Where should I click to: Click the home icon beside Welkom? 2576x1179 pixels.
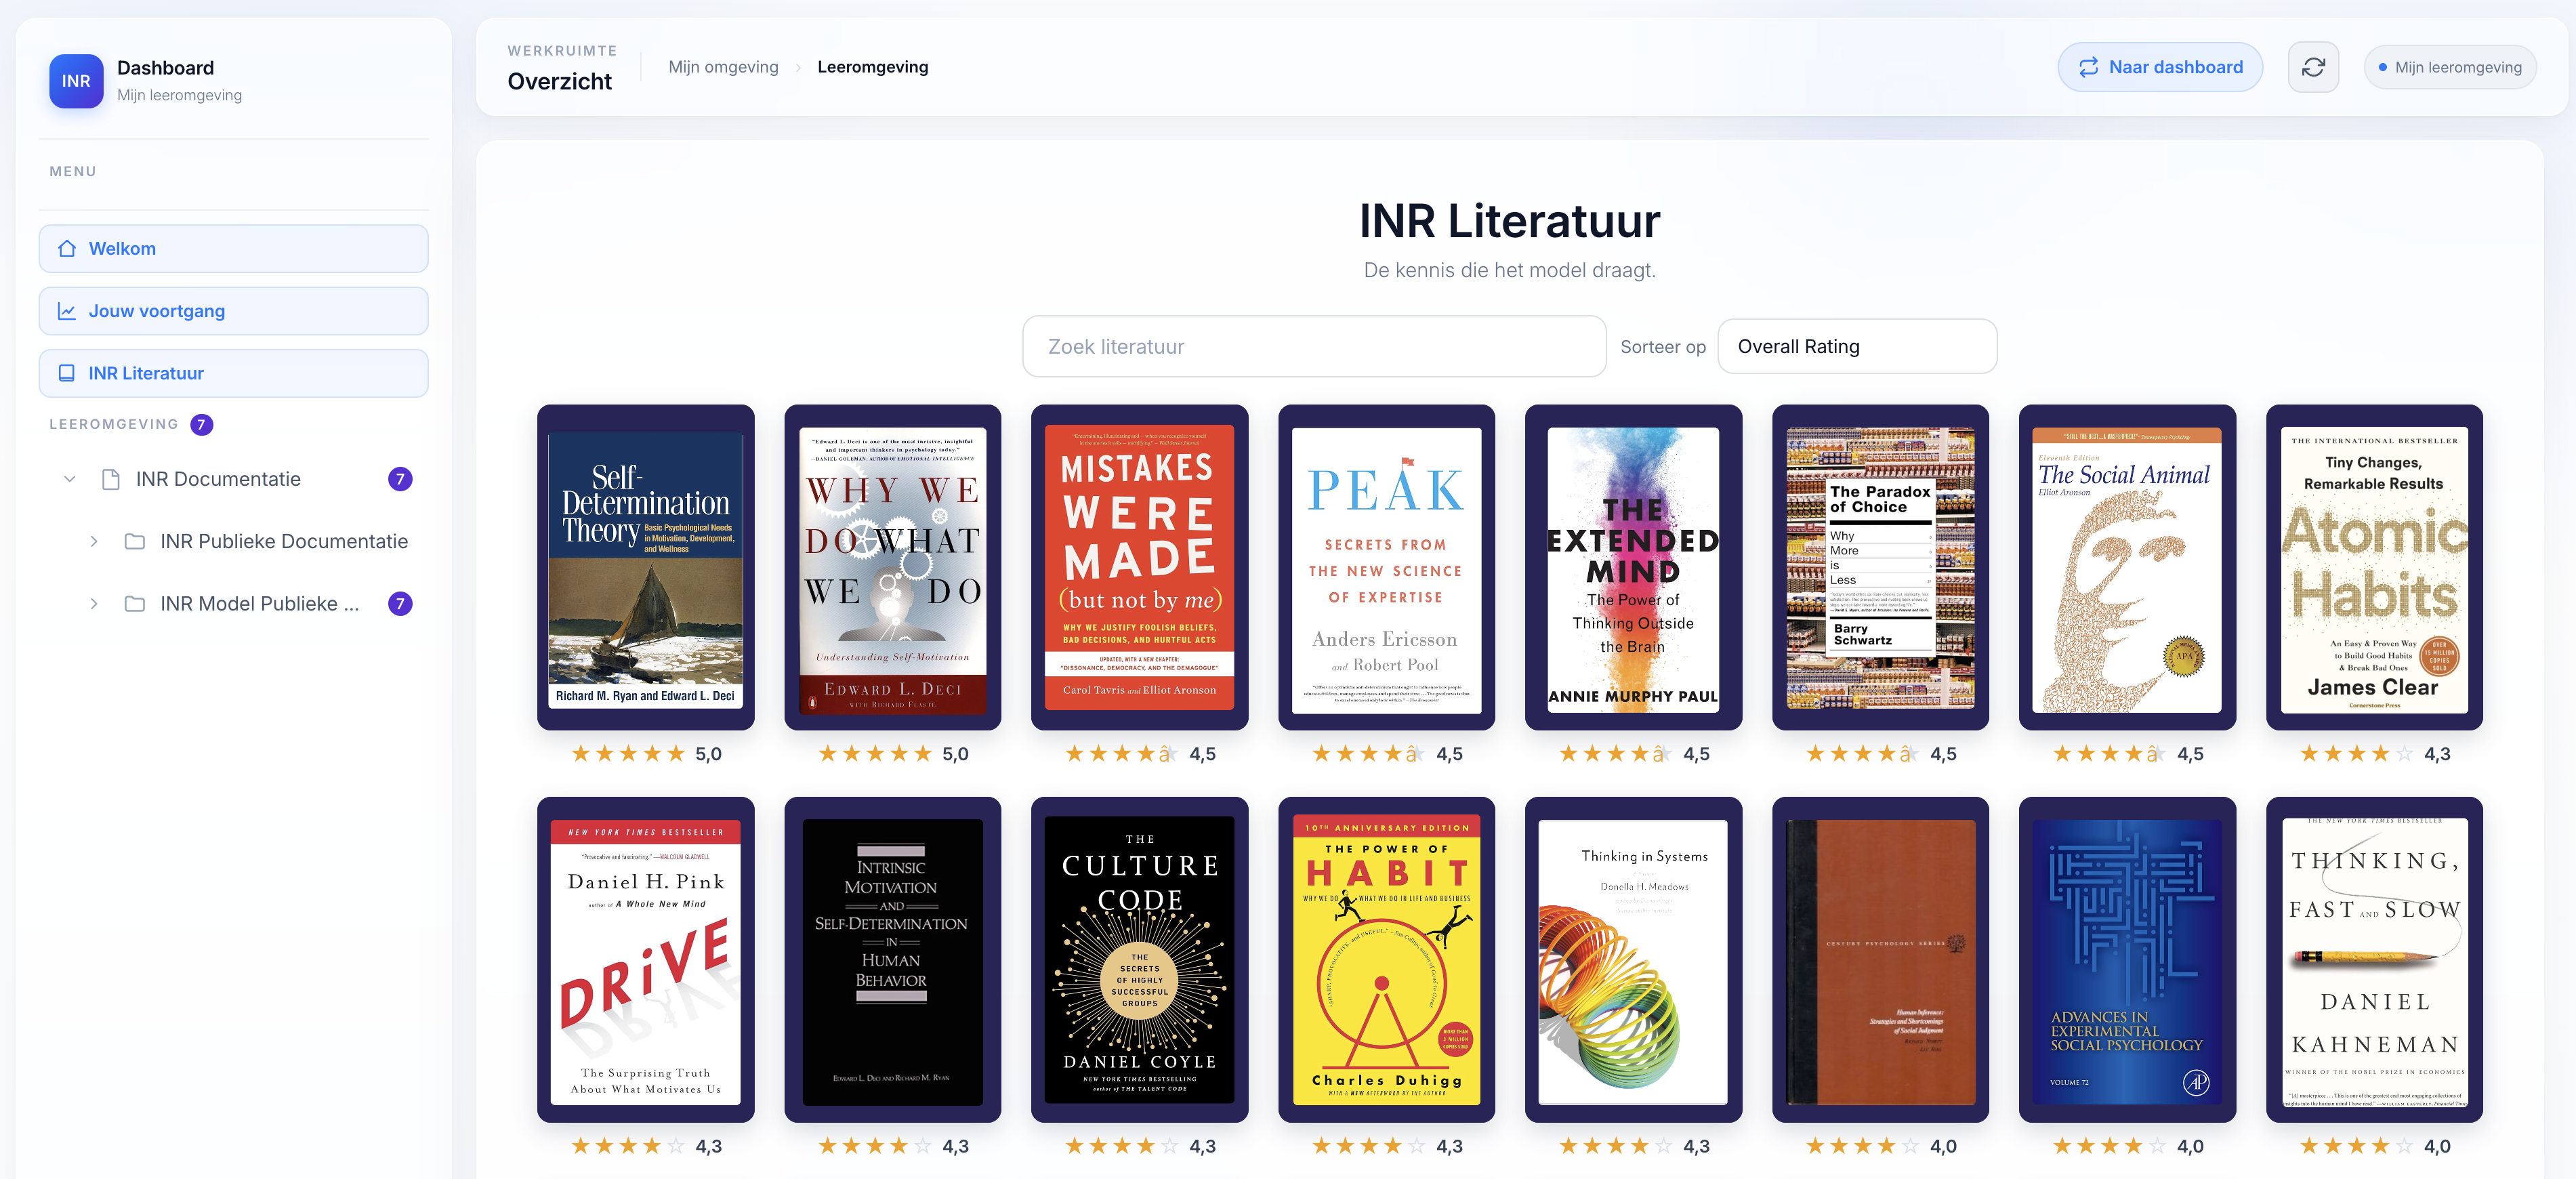coord(67,248)
